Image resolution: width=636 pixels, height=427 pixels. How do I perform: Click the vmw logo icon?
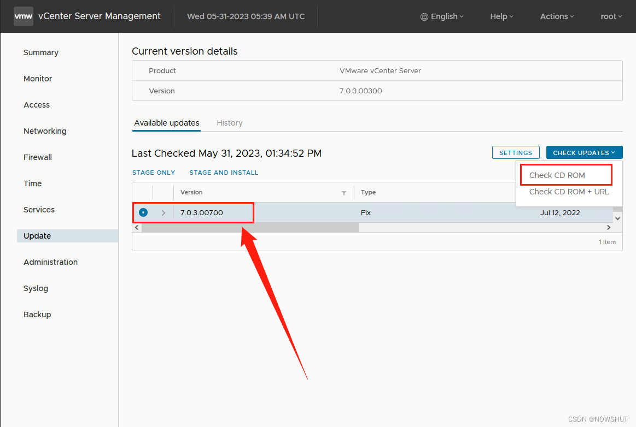pos(24,16)
